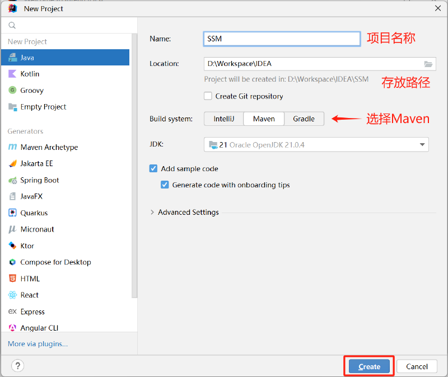Screen dimensions: 448x377
Task: Click the Groovy logo icon
Action: point(12,90)
